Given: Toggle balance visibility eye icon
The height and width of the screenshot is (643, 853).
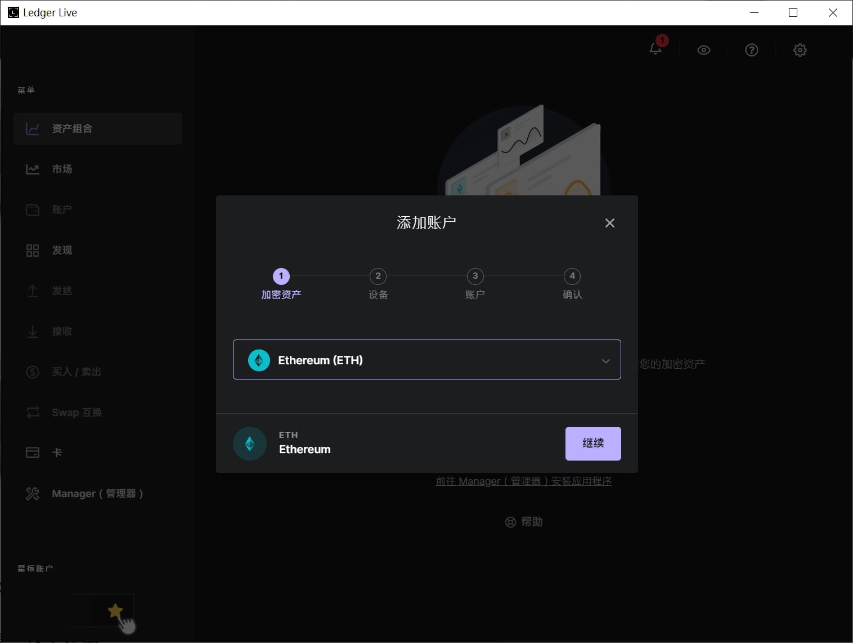Looking at the screenshot, I should pyautogui.click(x=703, y=50).
